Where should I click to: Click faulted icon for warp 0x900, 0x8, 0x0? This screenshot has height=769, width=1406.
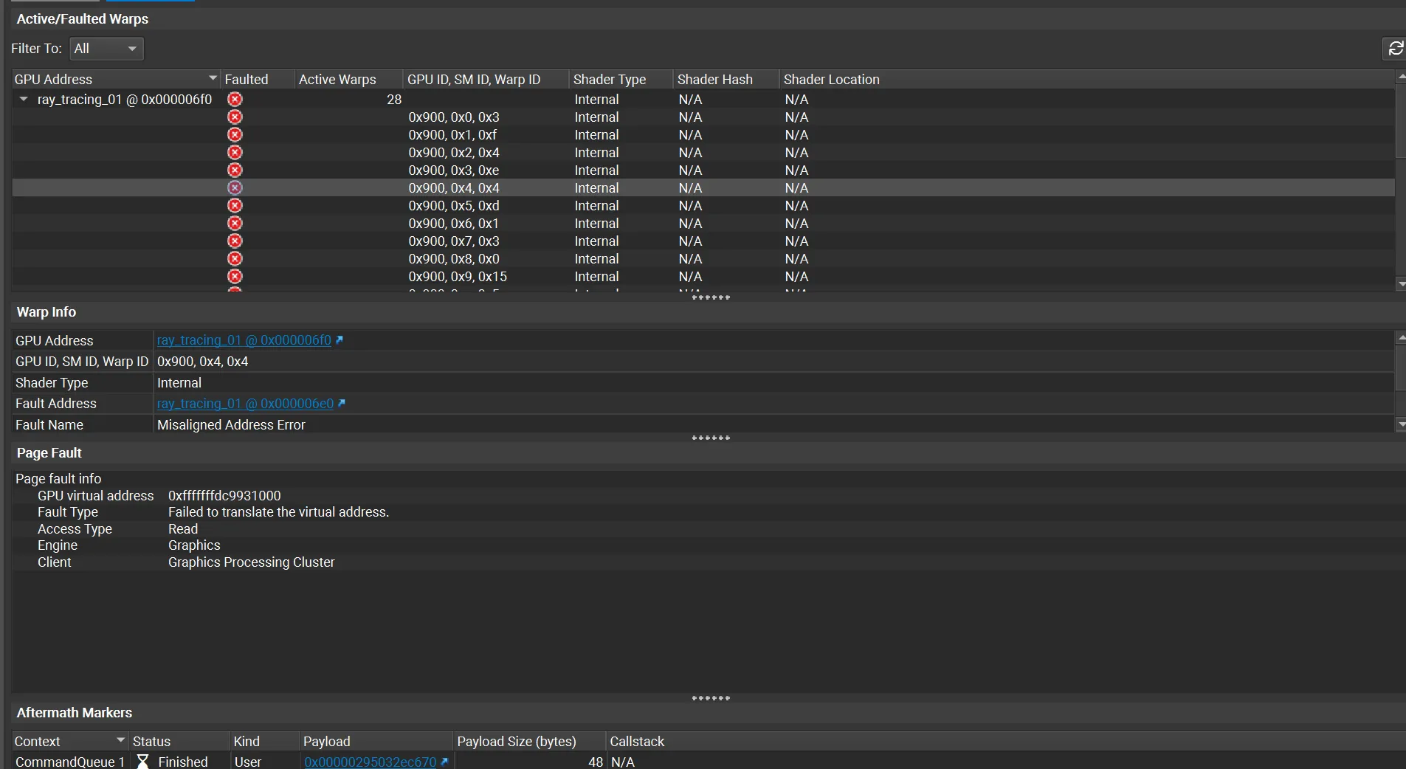coord(235,258)
